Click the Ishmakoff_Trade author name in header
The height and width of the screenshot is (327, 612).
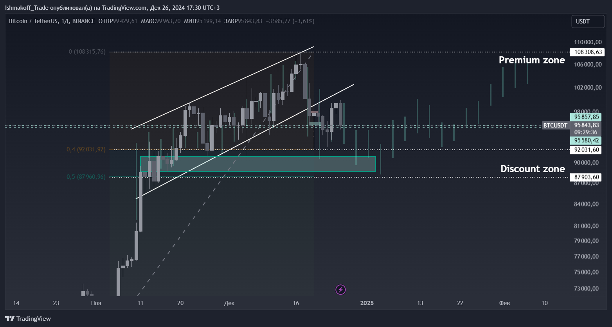tap(27, 8)
